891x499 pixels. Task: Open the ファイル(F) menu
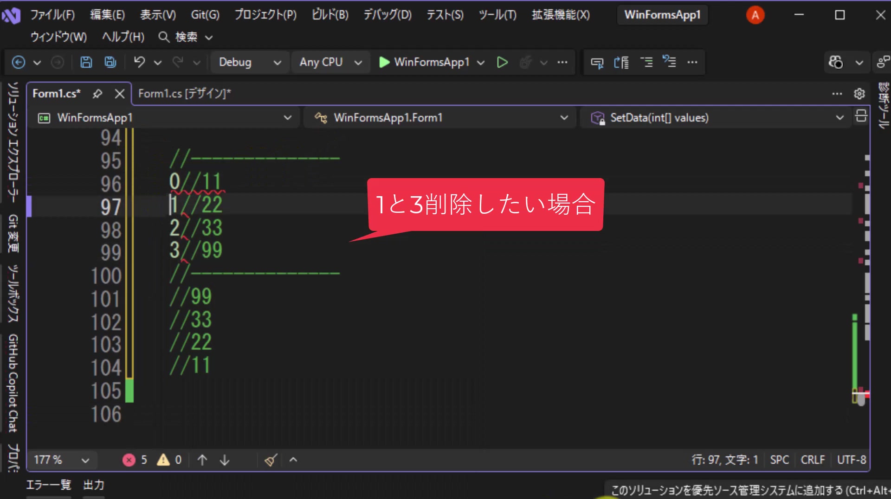[52, 15]
